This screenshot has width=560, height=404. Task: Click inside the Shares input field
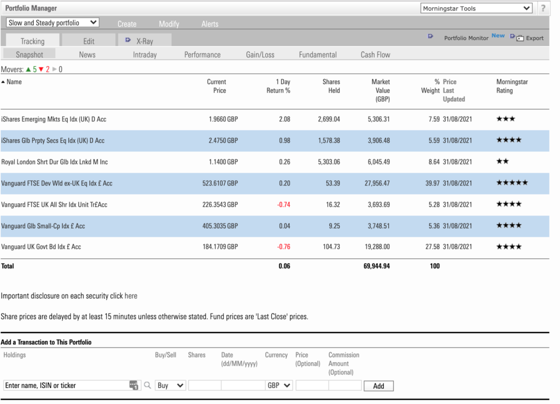[x=205, y=385]
